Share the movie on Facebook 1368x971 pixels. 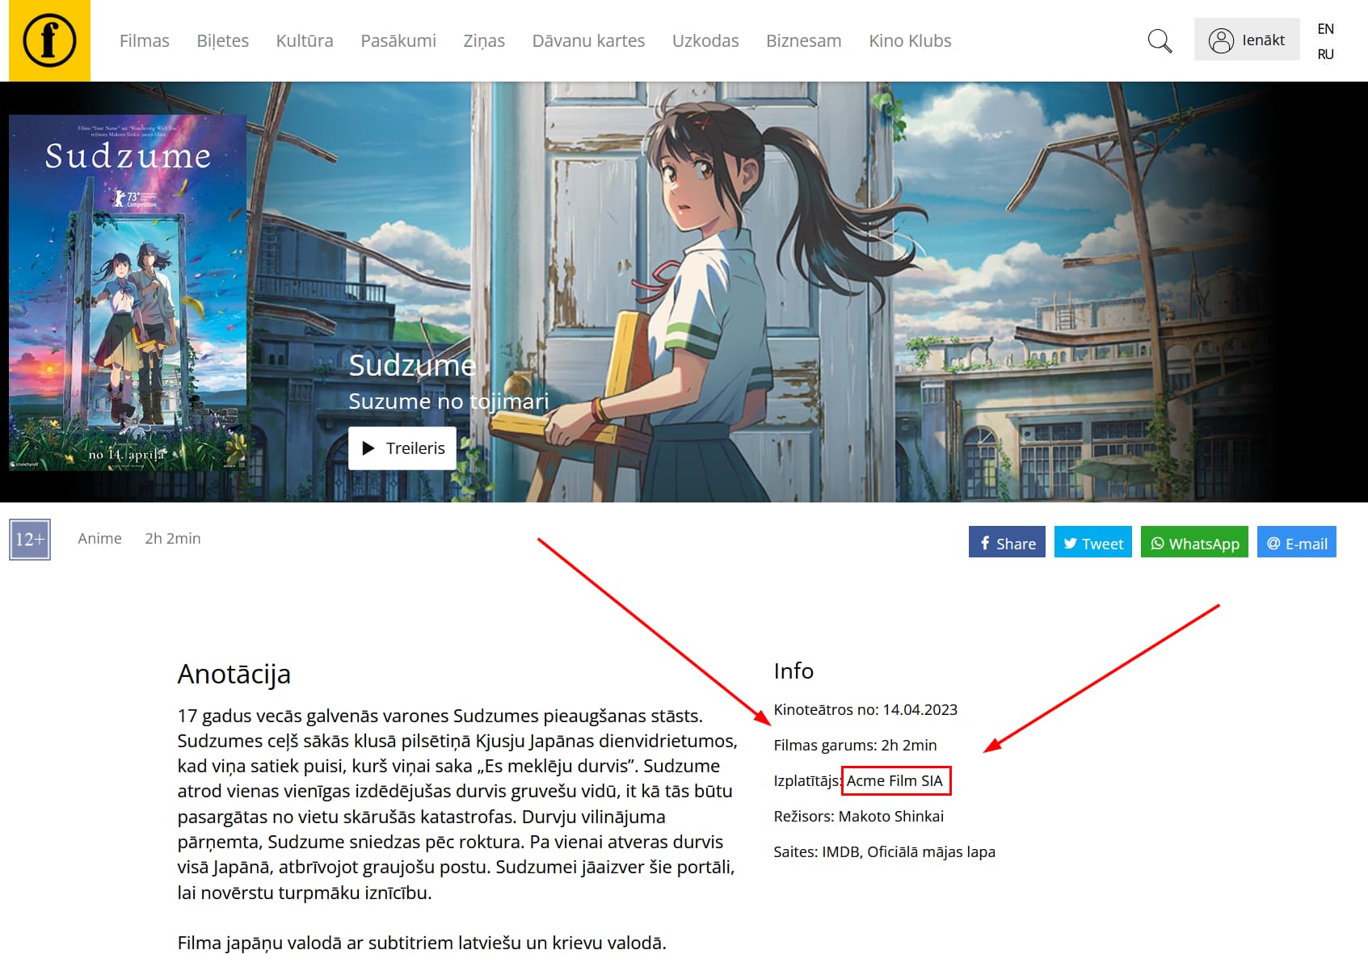coord(1007,543)
